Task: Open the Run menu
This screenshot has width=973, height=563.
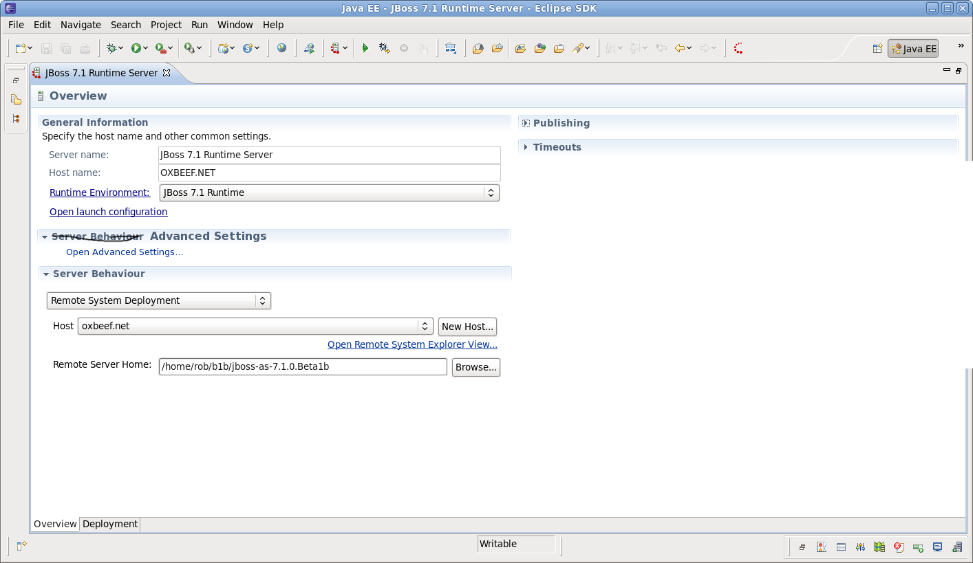Action: pyautogui.click(x=200, y=25)
